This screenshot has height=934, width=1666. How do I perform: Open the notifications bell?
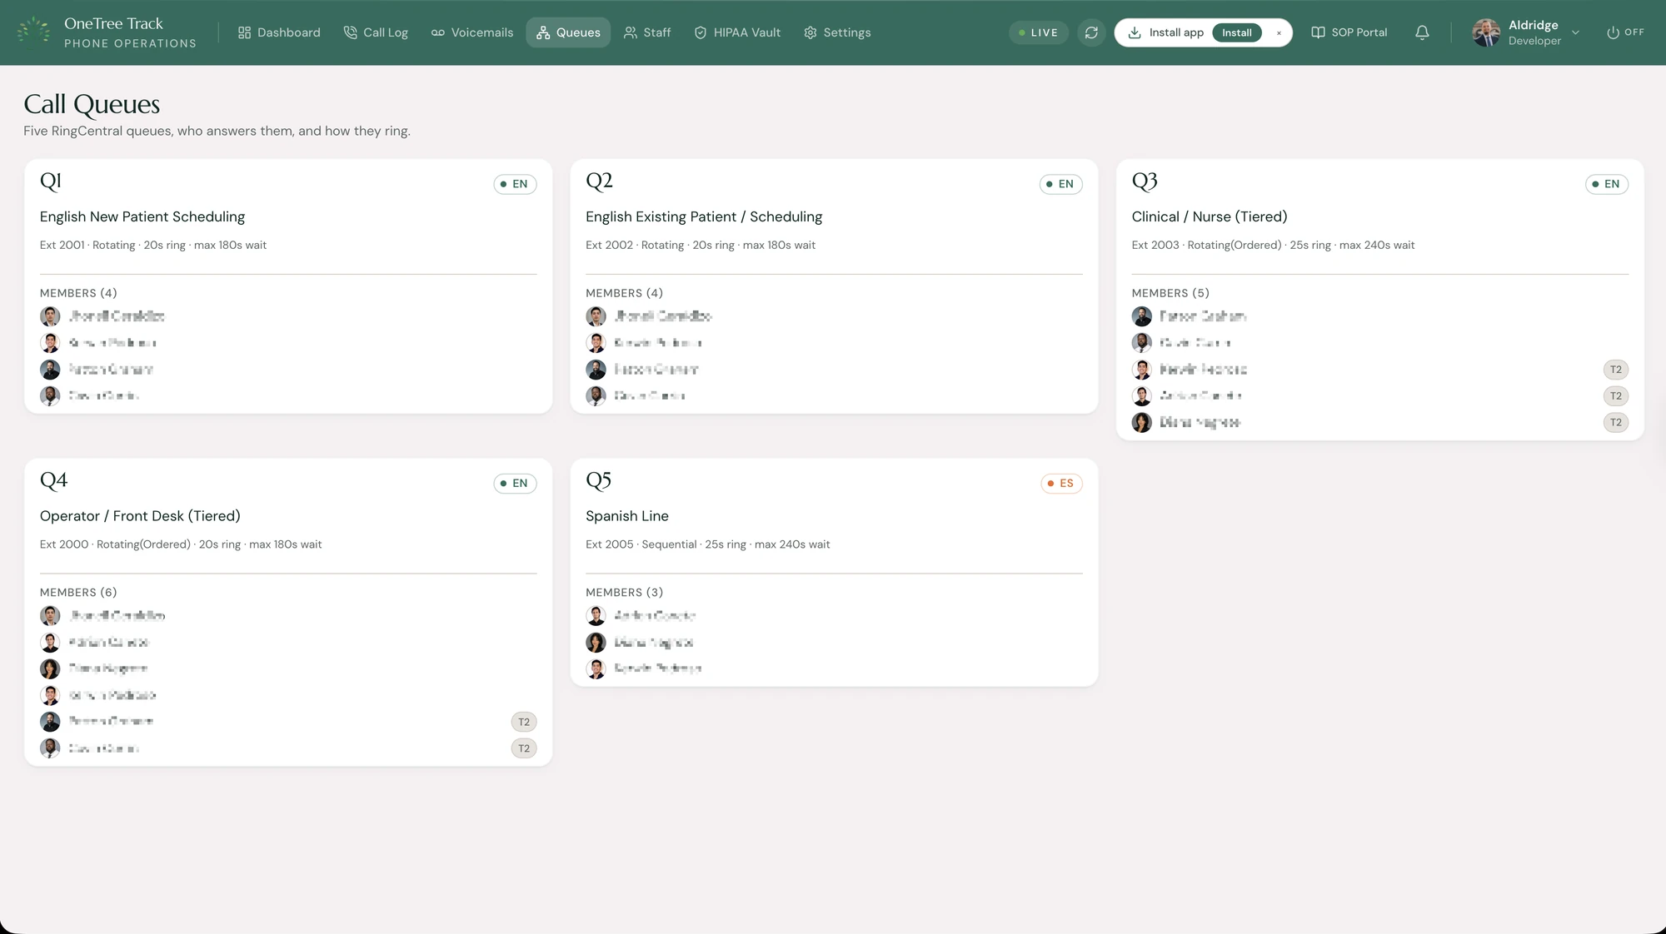1422,32
